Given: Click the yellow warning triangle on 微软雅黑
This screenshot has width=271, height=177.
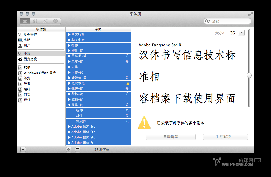Looking at the screenshot, I should pos(128,83).
